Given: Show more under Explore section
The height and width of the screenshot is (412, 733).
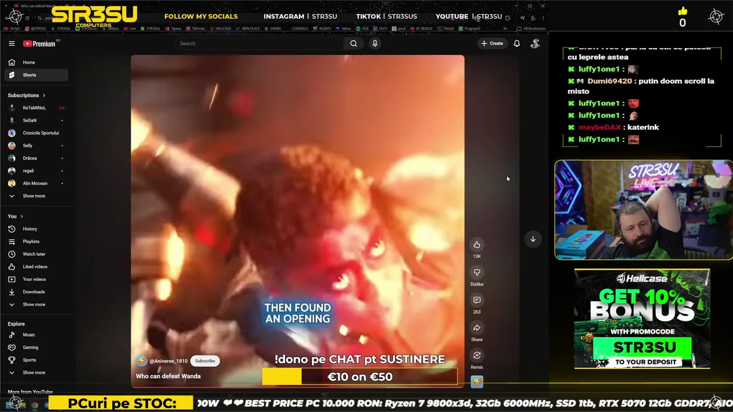Looking at the screenshot, I should [37, 373].
